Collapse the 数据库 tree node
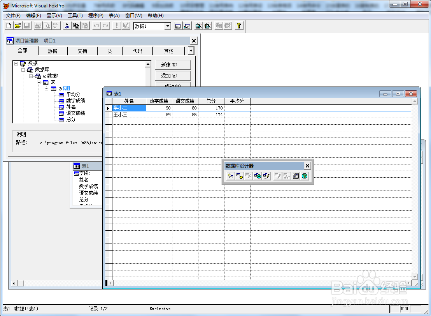Screen dimensions: 431x316 pos(23,70)
